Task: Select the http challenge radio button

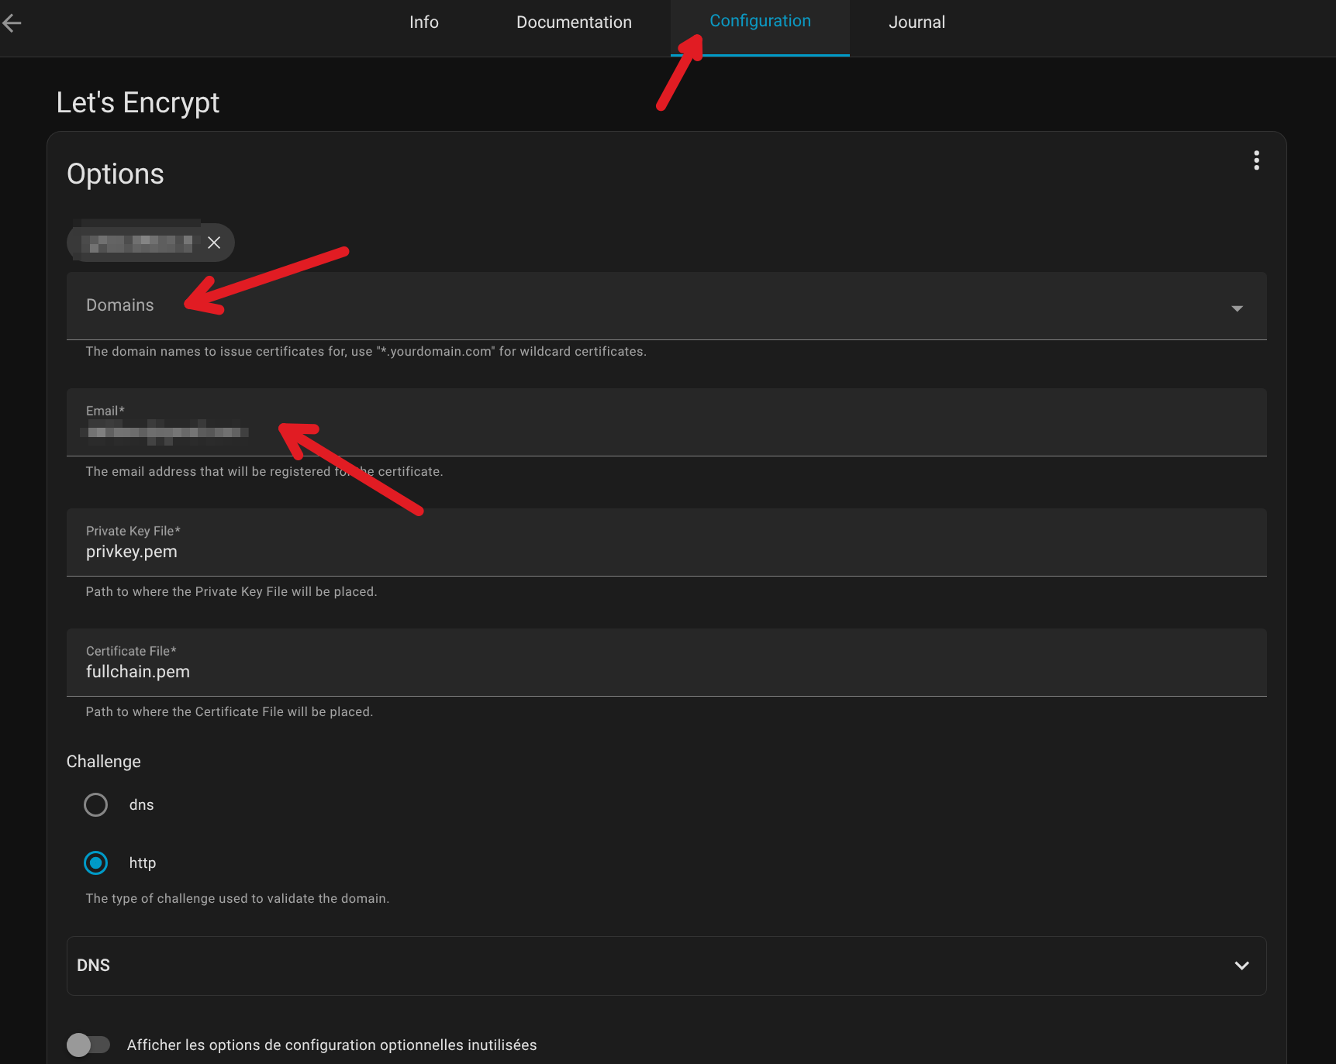Action: 96,863
